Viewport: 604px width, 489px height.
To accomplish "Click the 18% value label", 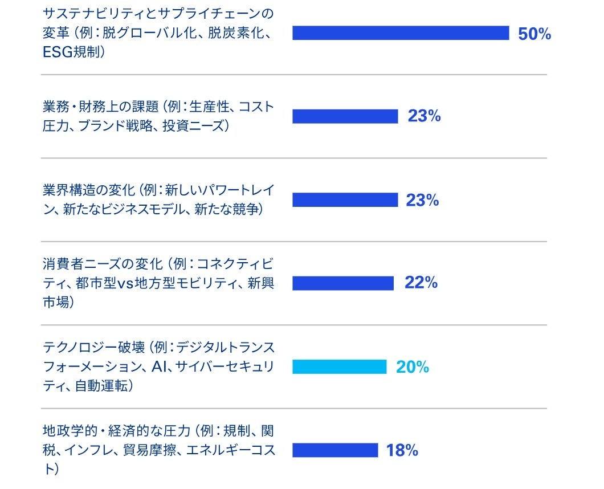I will (402, 450).
